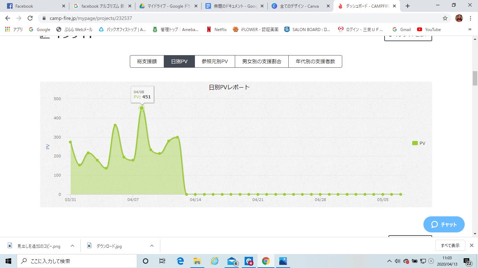Click the Windows search input box
This screenshot has width=478, height=268.
77,261
